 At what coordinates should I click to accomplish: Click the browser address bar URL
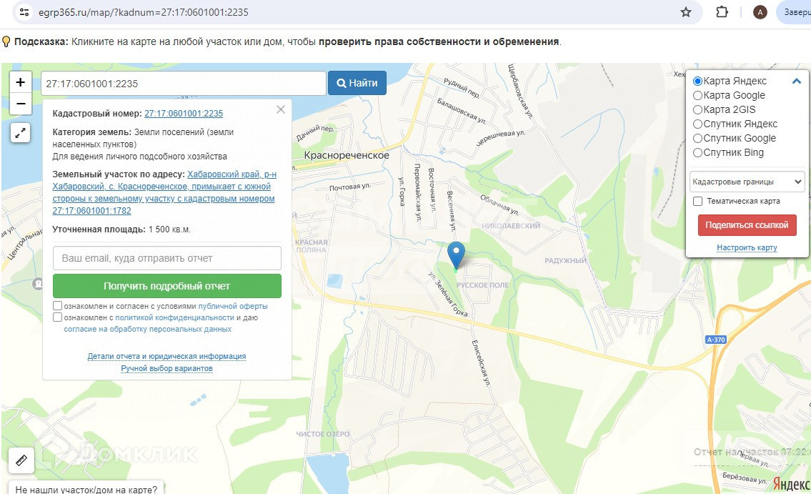(144, 12)
